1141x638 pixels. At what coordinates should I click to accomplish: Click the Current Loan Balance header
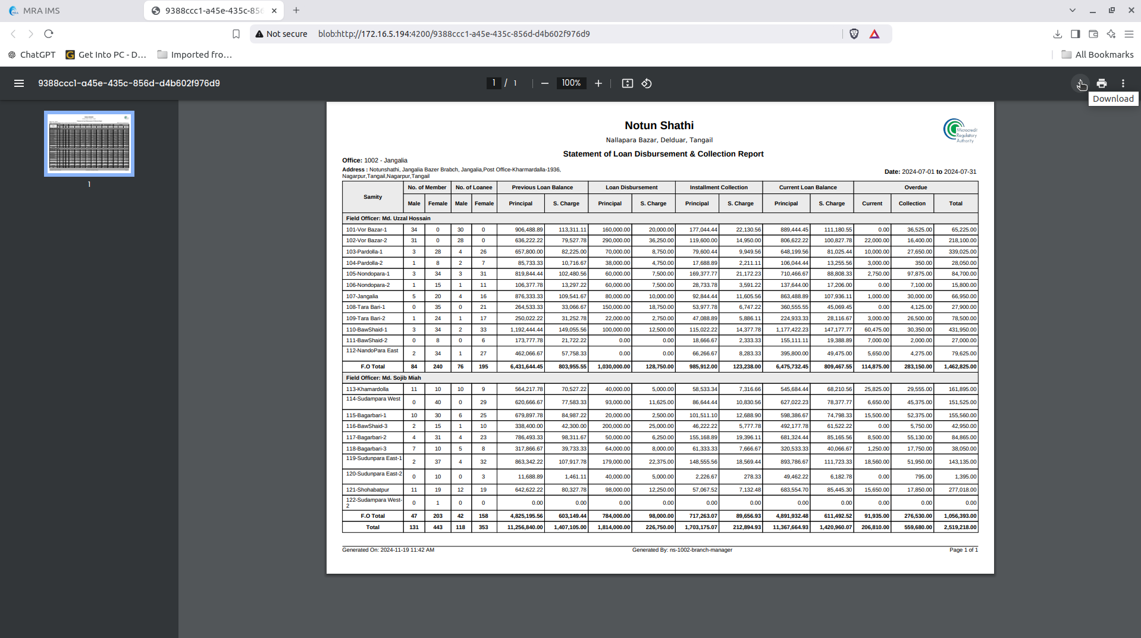(x=808, y=187)
